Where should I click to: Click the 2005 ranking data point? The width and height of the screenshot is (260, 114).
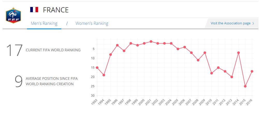click(x=178, y=49)
